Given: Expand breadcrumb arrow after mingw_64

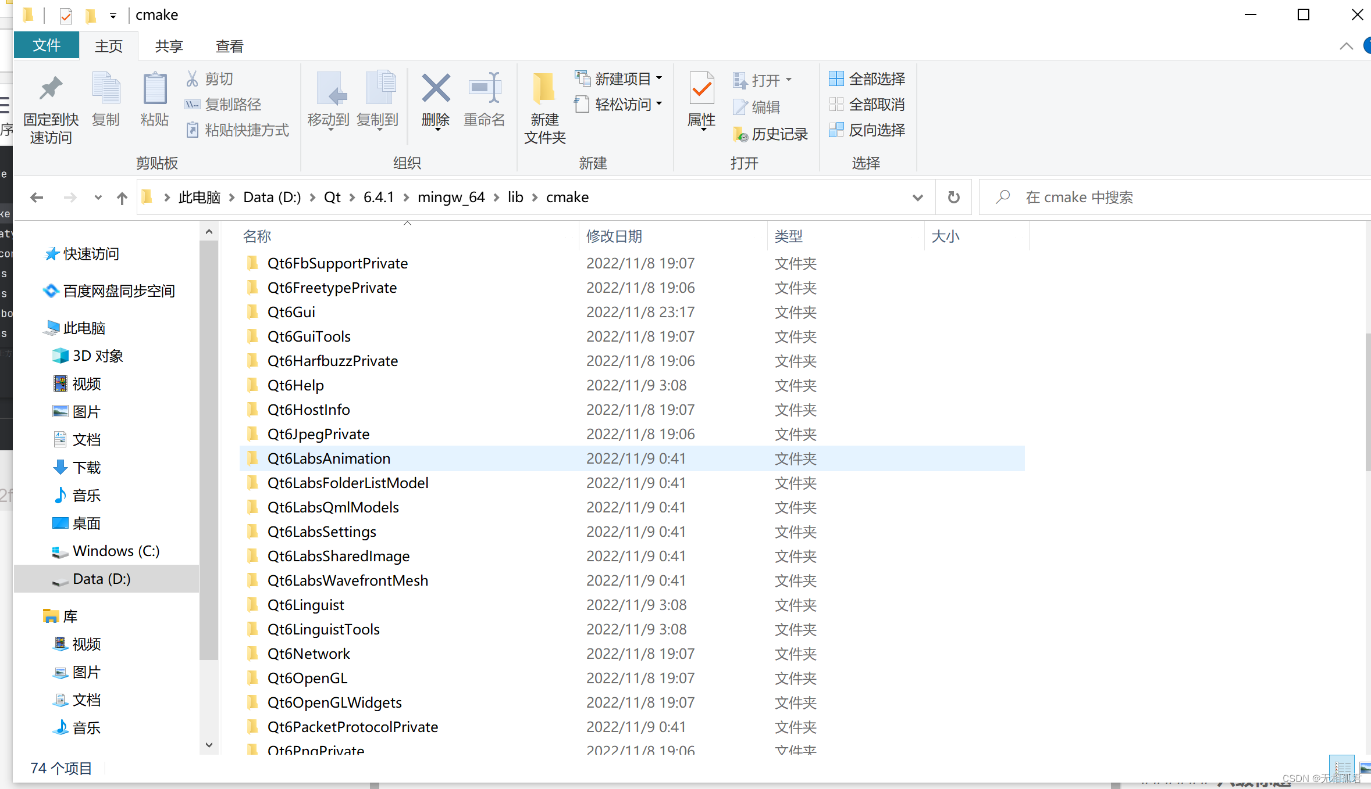Looking at the screenshot, I should click(x=496, y=198).
